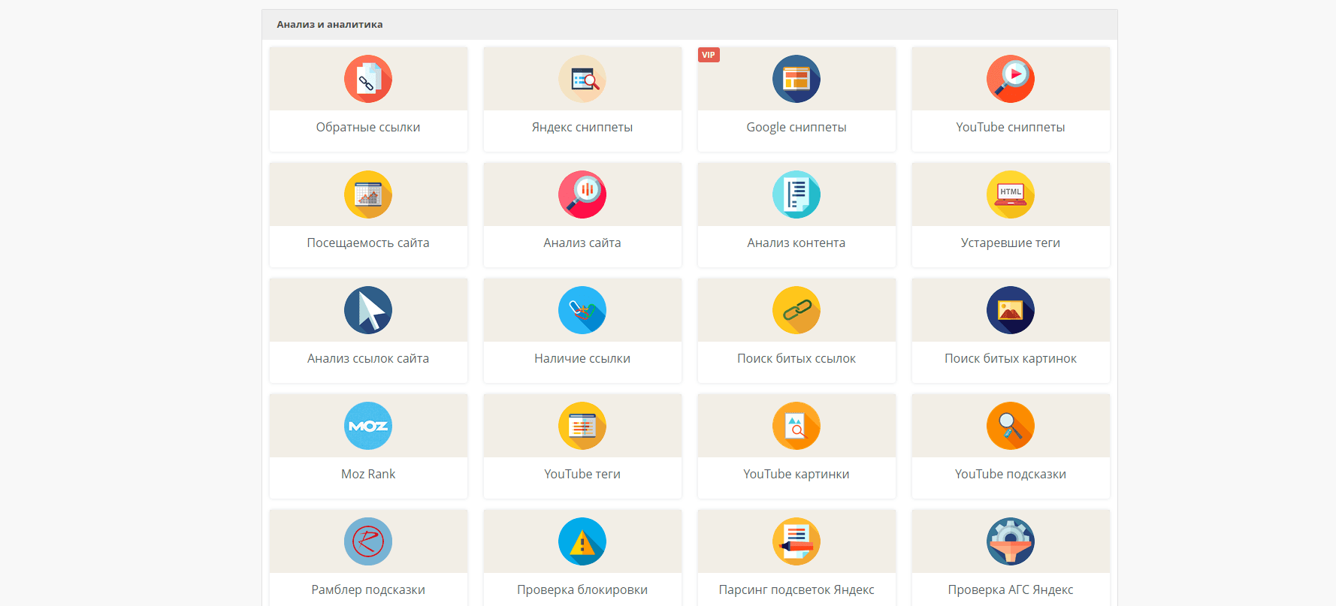The image size is (1336, 606).
Task: Open the Анализ сайта red magnifier icon
Action: pyautogui.click(x=582, y=194)
